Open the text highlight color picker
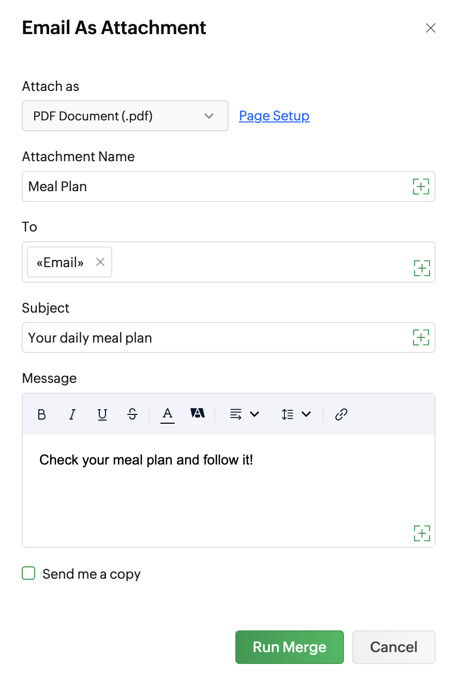452x680 pixels. point(198,414)
